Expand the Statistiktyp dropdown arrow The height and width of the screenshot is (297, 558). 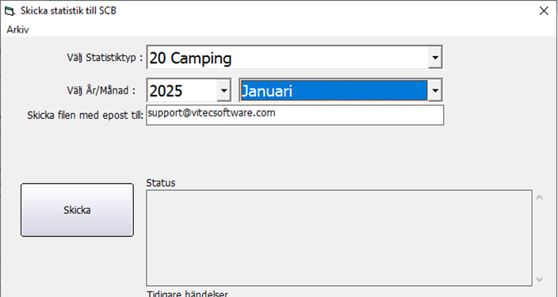(435, 57)
